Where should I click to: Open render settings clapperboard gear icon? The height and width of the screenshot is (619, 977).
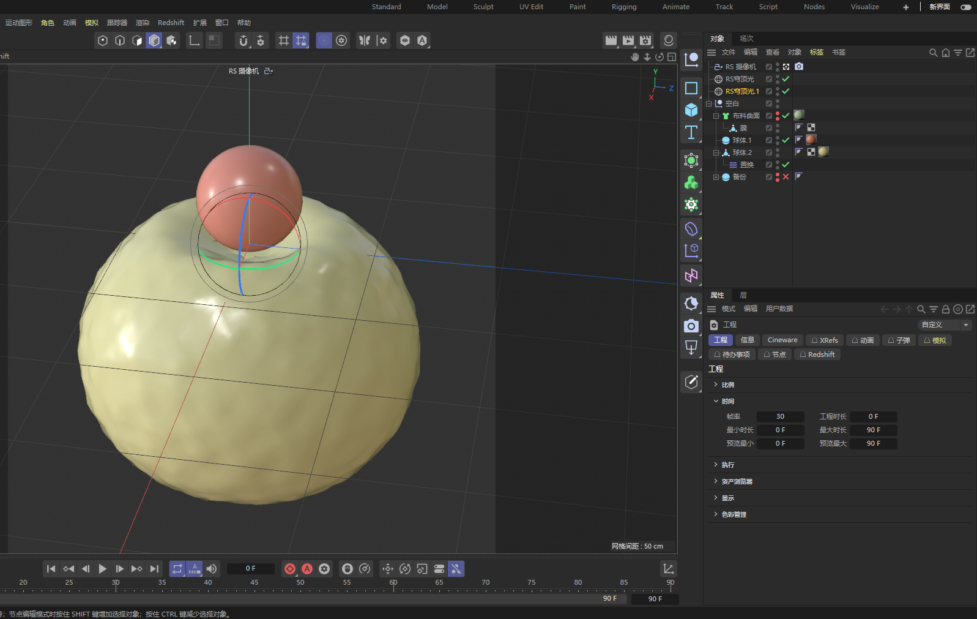click(645, 40)
